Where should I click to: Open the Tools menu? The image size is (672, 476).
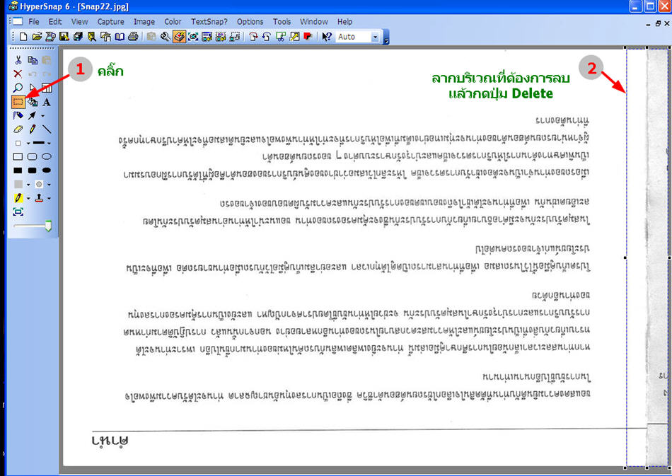282,21
